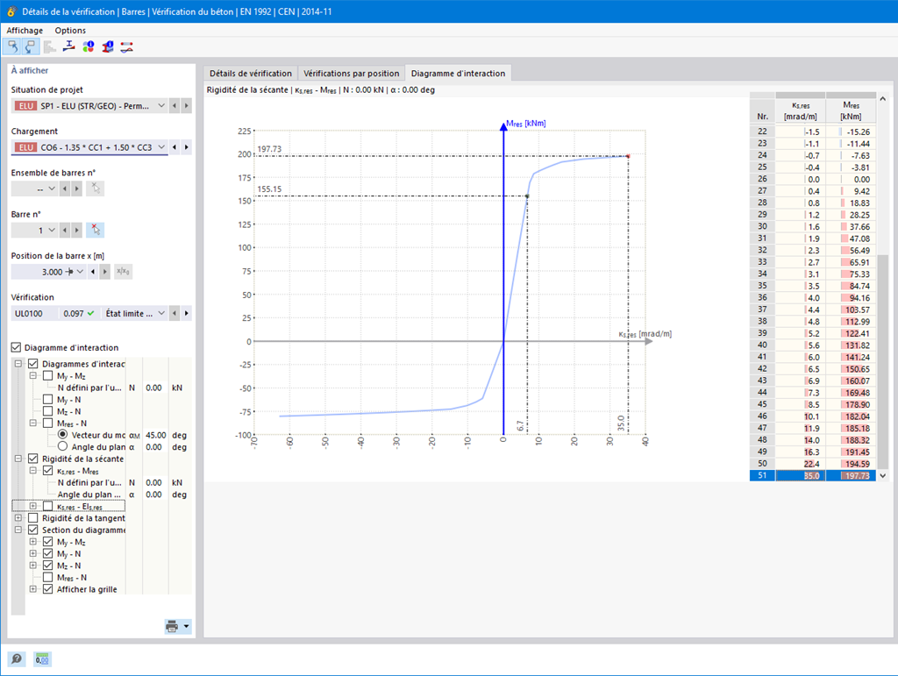Toggle the Diagrammes d'interaction tree checkbox
Image resolution: width=898 pixels, height=676 pixels.
click(33, 364)
